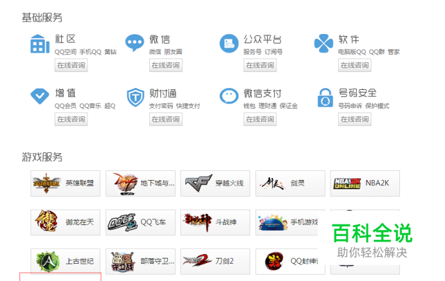Click the 理财通 subtext under 微信支付

click(x=268, y=106)
